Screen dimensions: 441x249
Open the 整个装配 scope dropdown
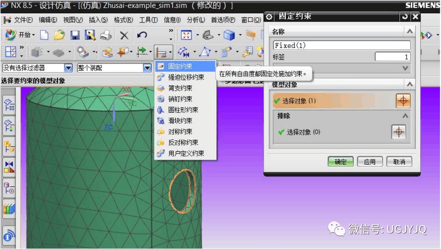147,68
